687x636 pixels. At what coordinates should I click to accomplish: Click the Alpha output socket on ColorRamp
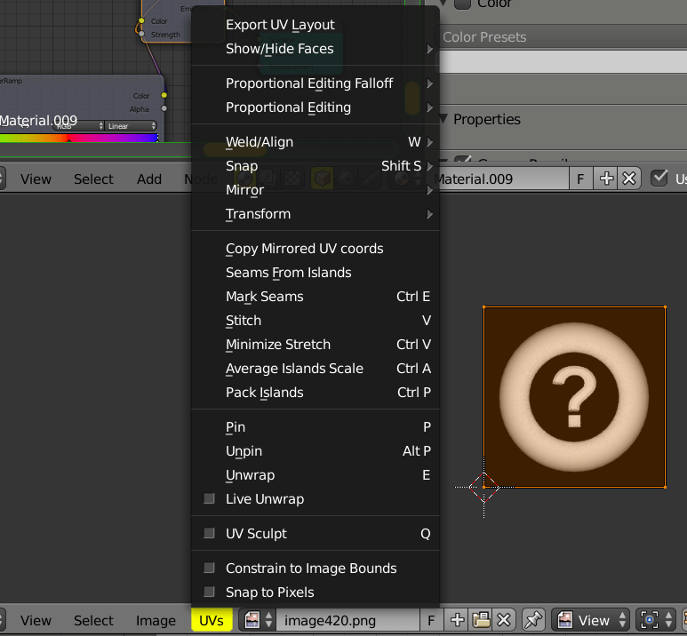click(x=164, y=108)
